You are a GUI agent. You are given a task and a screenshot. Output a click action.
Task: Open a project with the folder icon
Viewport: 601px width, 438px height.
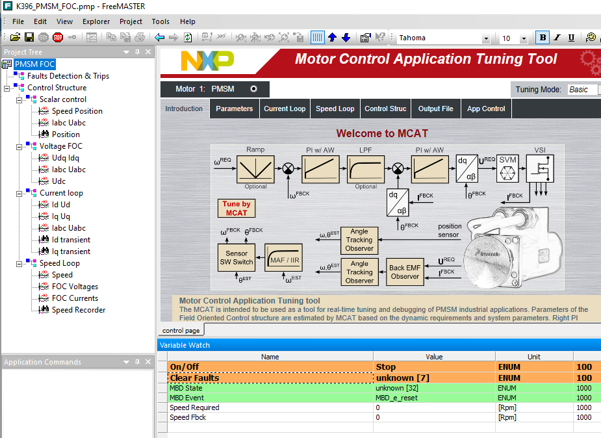click(x=16, y=37)
